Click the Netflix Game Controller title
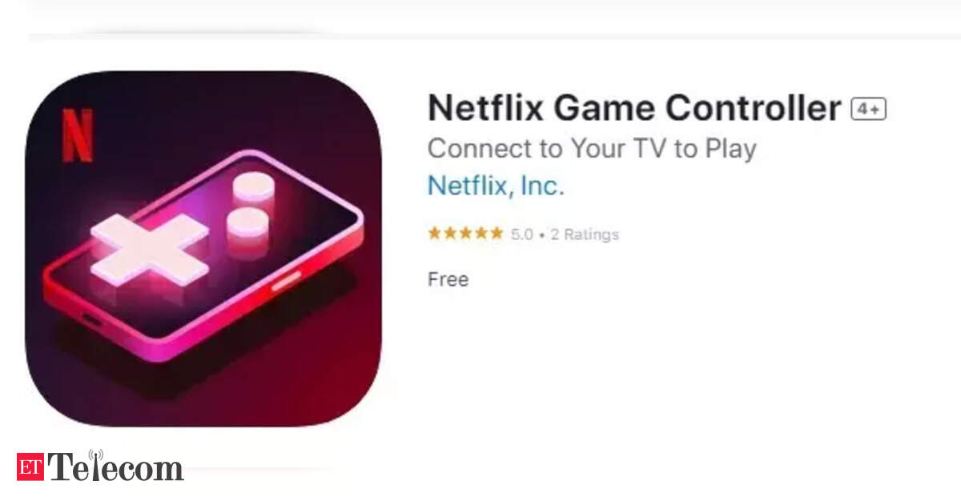 (x=634, y=108)
